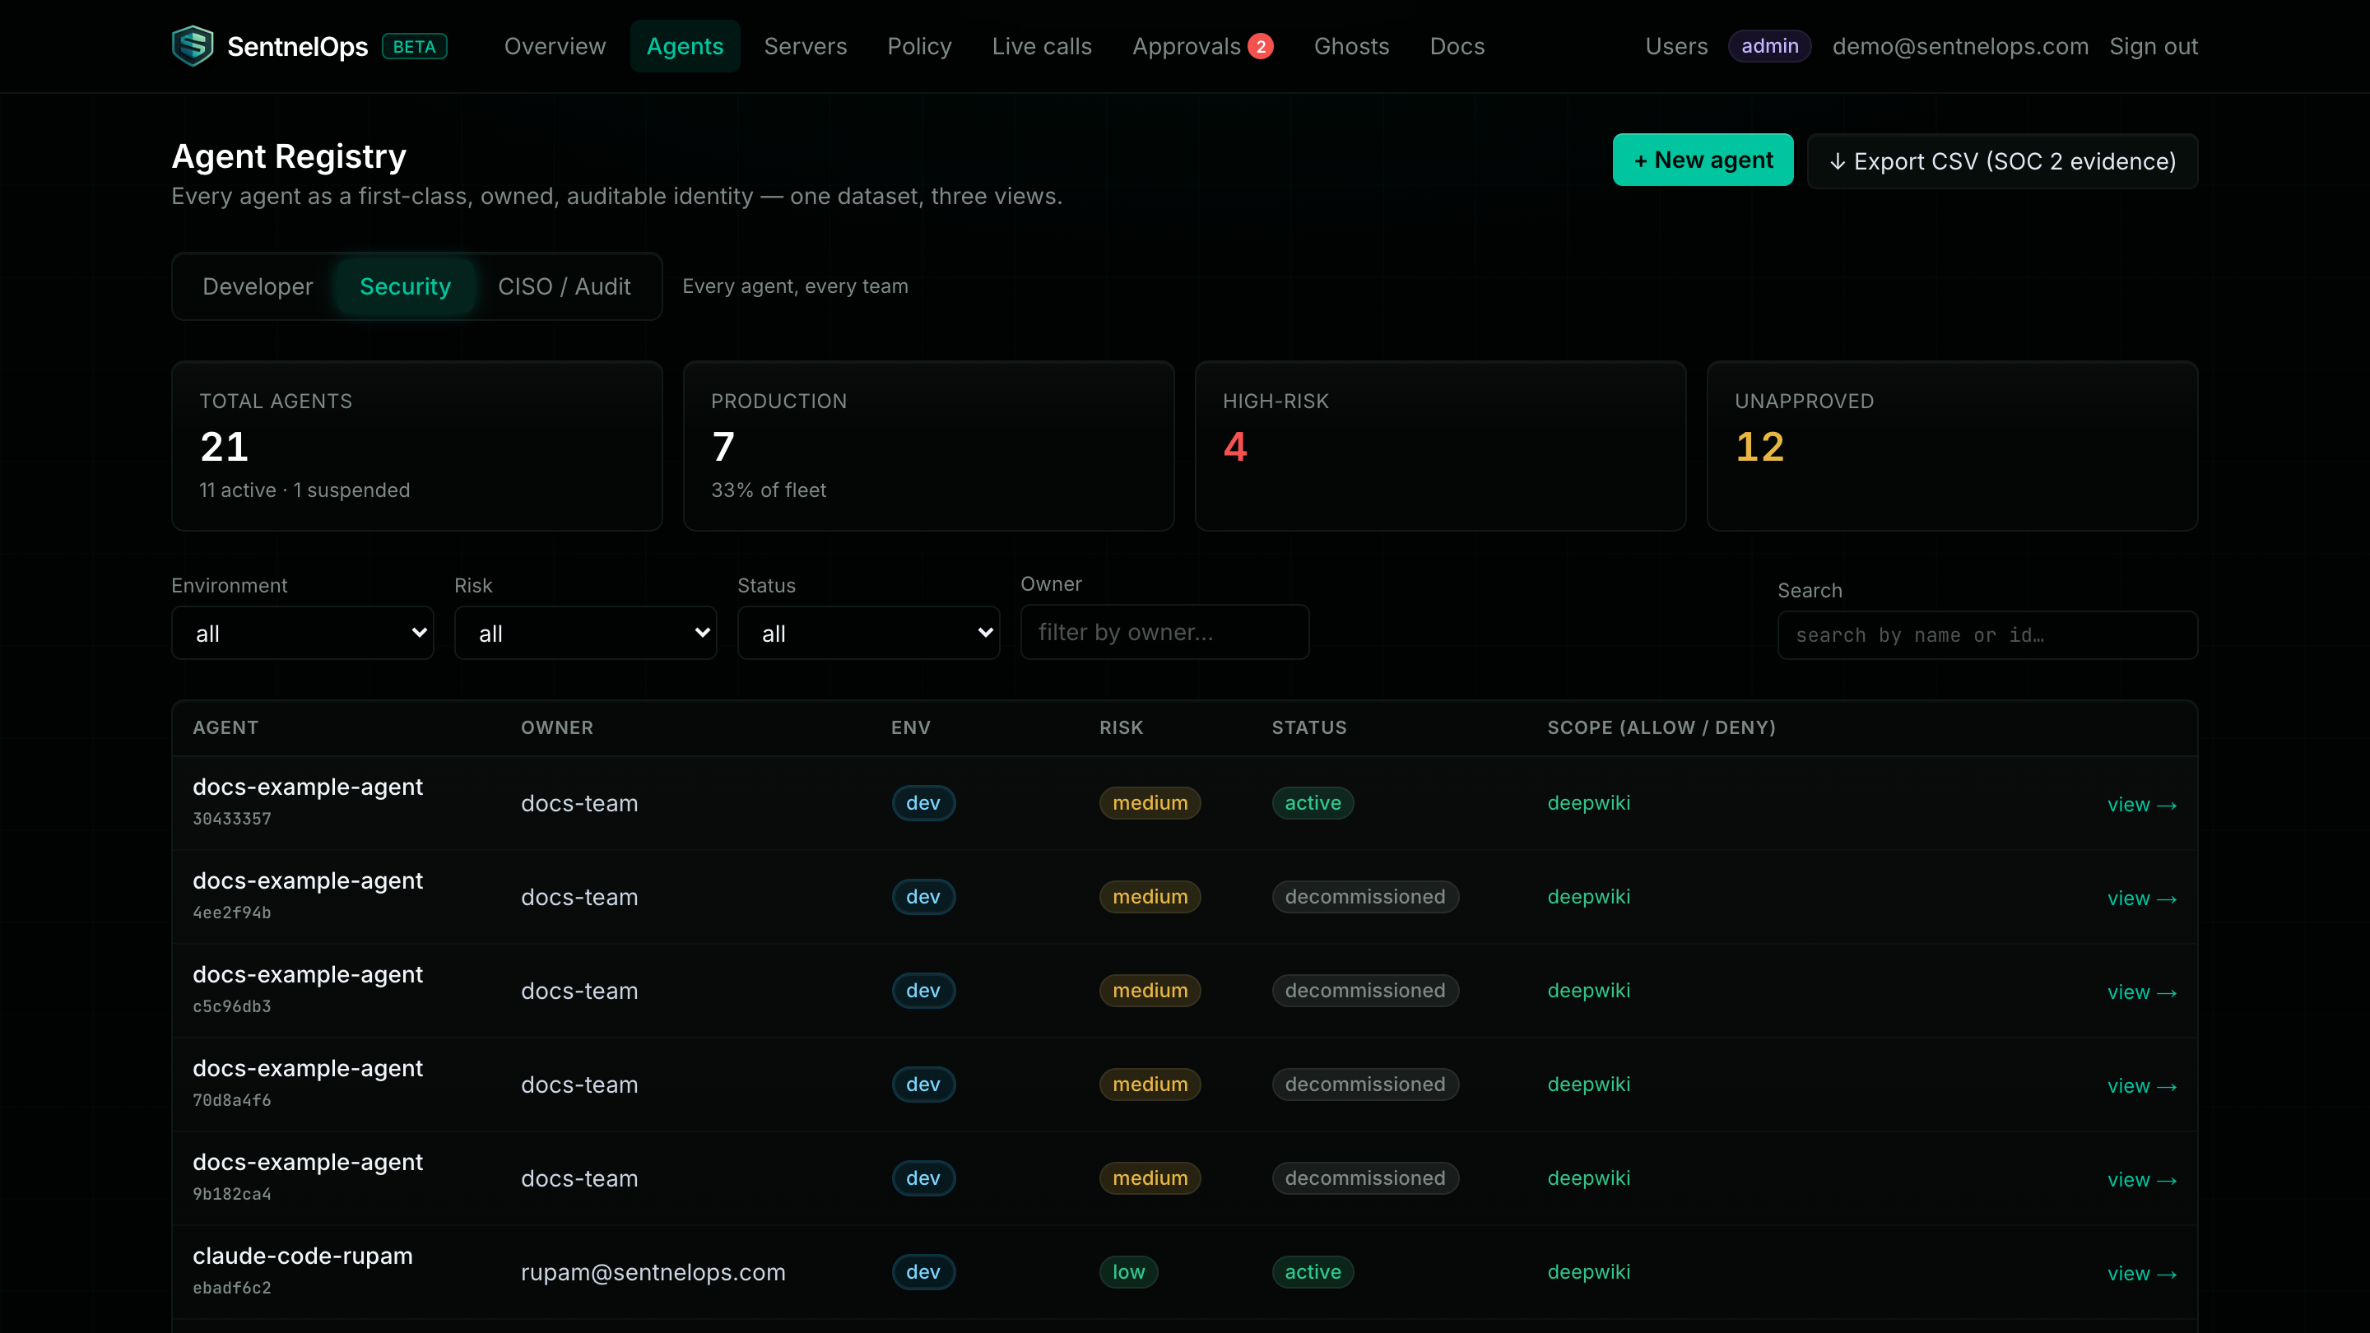View agent 70d8a4f6 details
Image resolution: width=2370 pixels, height=1333 pixels.
(2142, 1086)
